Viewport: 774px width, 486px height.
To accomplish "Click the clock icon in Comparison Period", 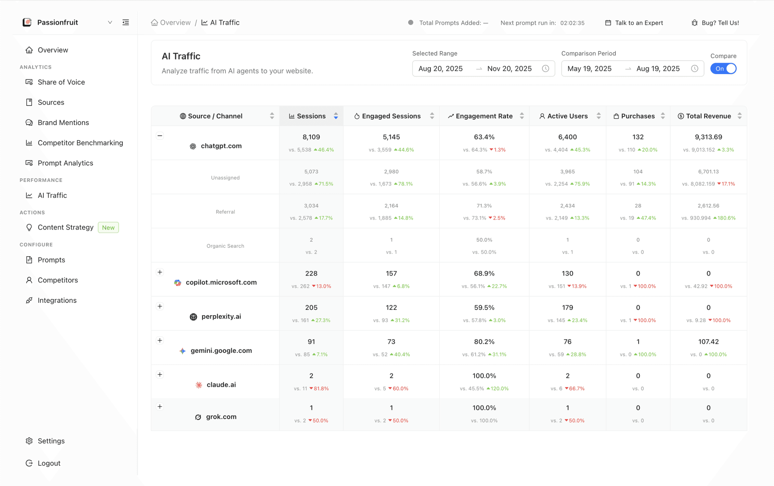I will [695, 69].
